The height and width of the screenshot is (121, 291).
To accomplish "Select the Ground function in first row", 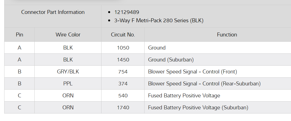I will pyautogui.click(x=157, y=48).
